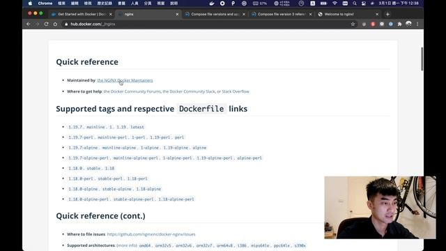Go back to the previous page

[x=29, y=24]
